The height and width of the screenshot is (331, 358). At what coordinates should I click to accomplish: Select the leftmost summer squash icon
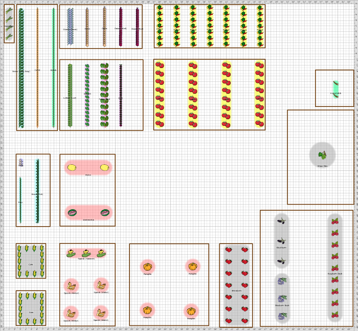[71, 253]
